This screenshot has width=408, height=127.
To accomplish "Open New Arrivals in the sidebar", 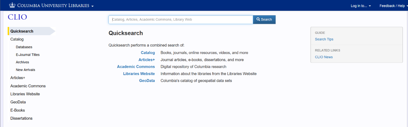I will [x=25, y=70].
